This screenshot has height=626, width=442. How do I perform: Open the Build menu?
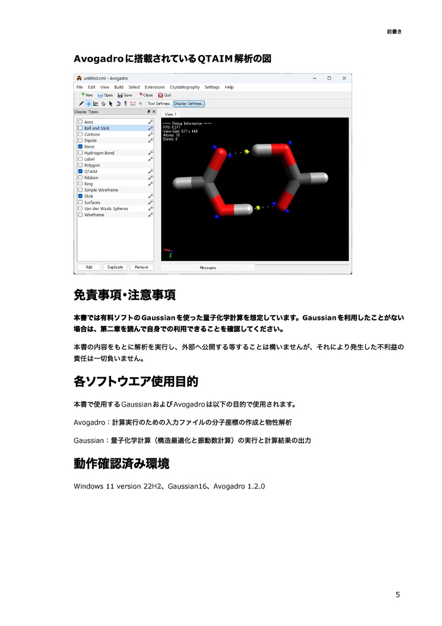(119, 87)
